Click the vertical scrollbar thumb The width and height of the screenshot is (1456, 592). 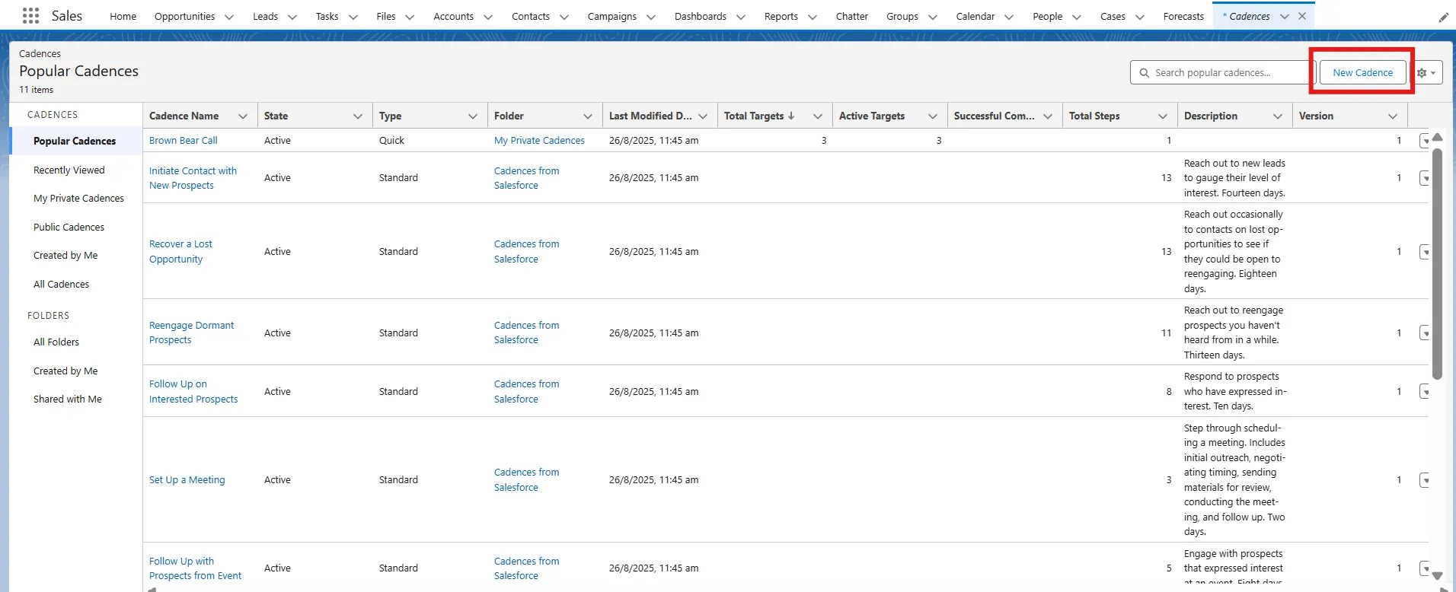pyautogui.click(x=1438, y=263)
